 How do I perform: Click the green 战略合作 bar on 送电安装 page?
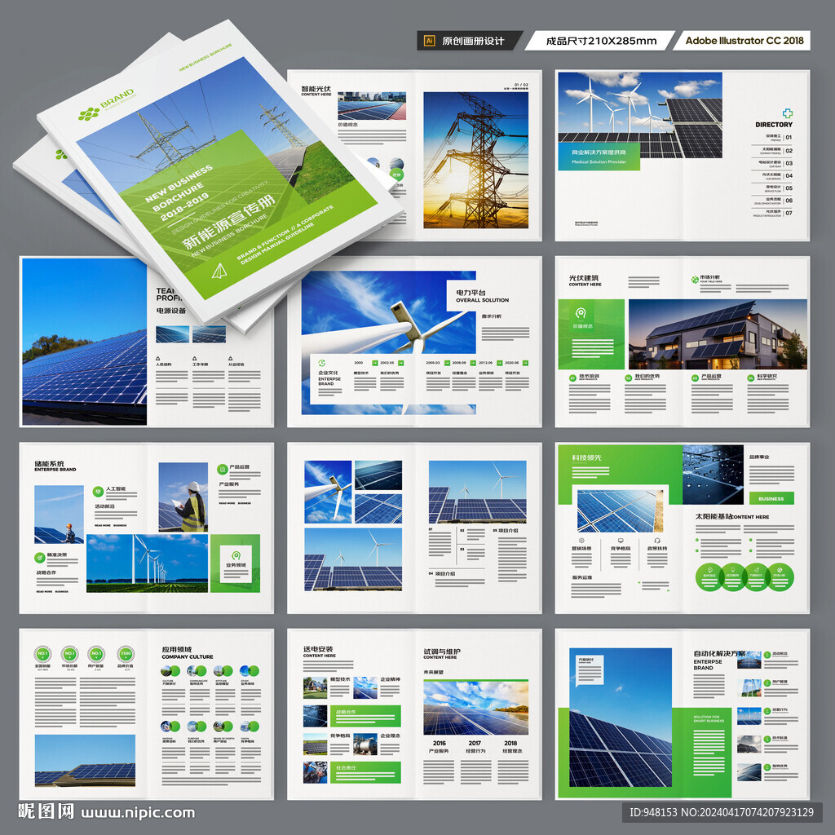coord(365,716)
